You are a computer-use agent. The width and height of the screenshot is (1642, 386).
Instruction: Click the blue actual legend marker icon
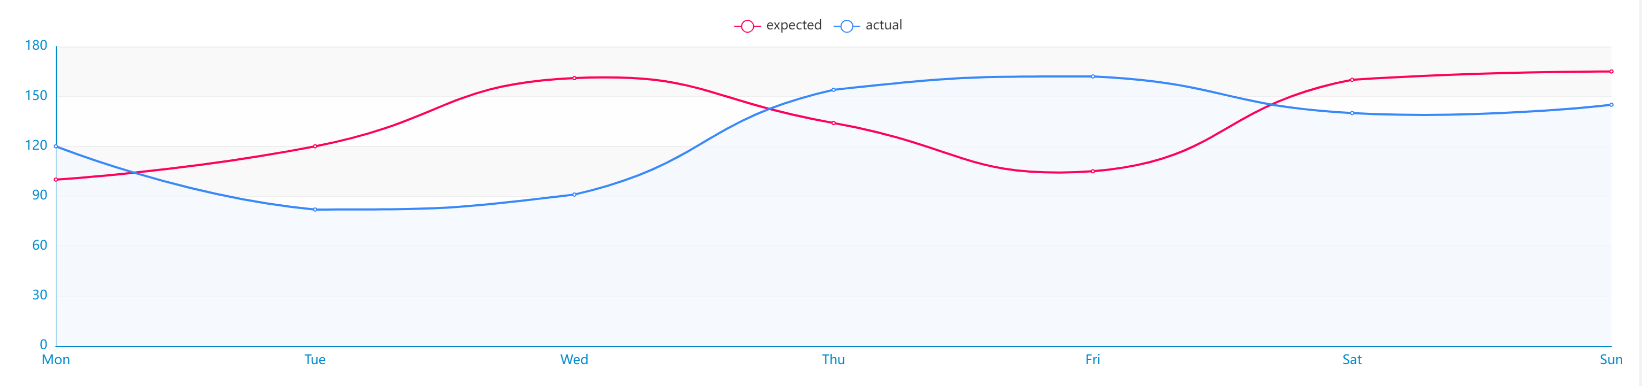coord(846,26)
